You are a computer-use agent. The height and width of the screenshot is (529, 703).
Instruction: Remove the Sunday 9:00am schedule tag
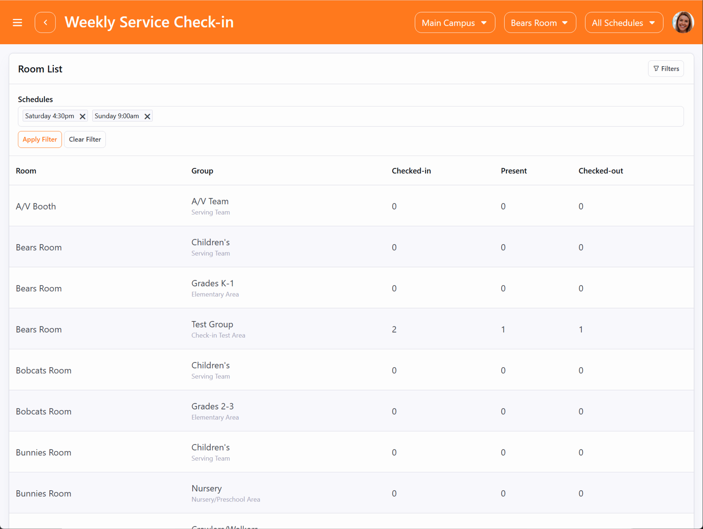point(147,116)
